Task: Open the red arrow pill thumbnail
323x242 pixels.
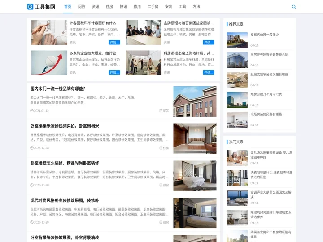Action: click(x=49, y=63)
